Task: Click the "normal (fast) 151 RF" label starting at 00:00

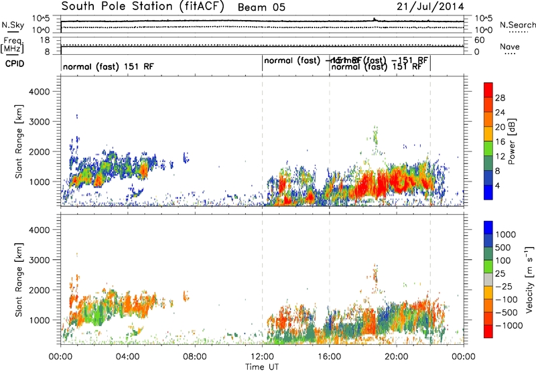Action: (x=109, y=66)
